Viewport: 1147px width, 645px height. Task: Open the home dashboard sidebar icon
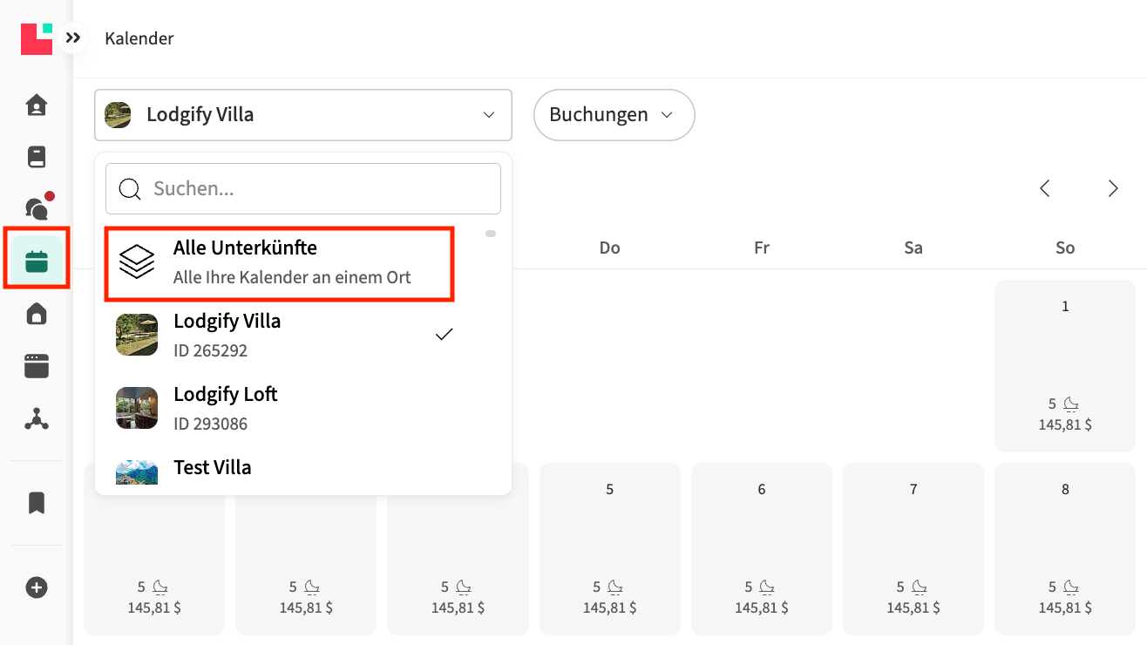[x=37, y=105]
